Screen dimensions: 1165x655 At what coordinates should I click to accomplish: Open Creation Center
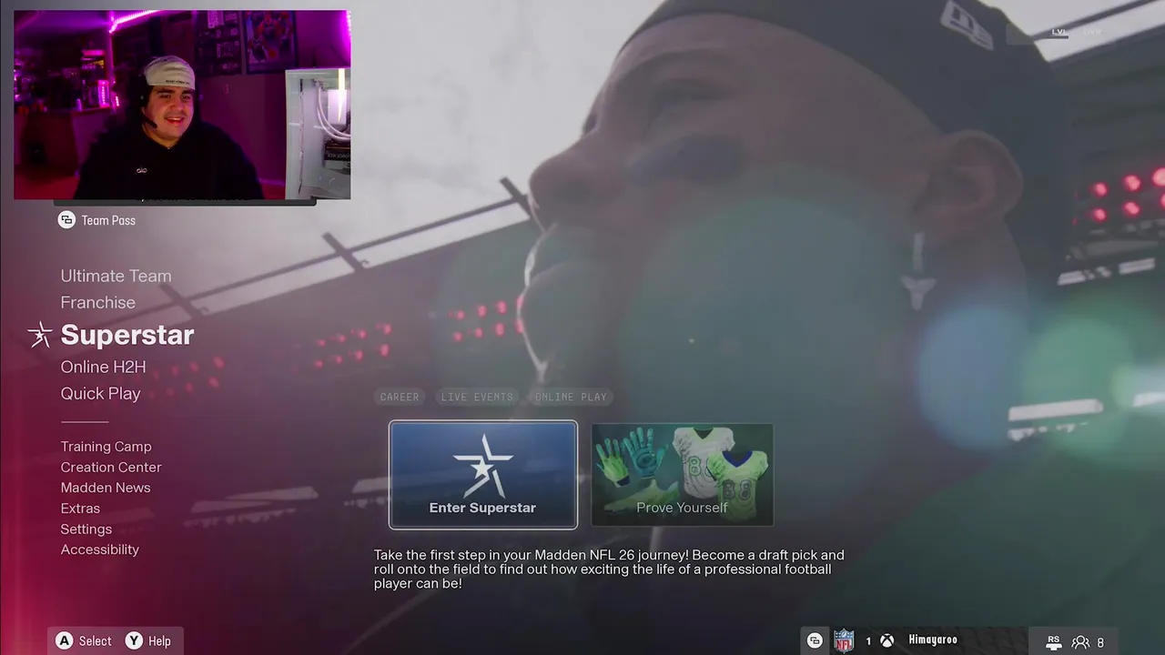[111, 467]
